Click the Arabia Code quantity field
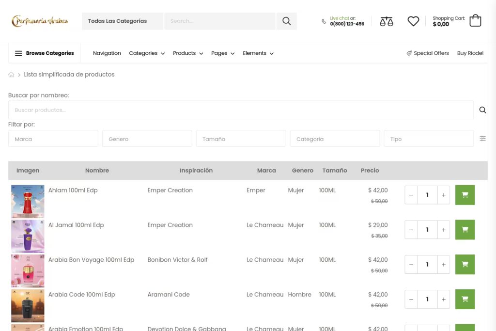 (427, 299)
